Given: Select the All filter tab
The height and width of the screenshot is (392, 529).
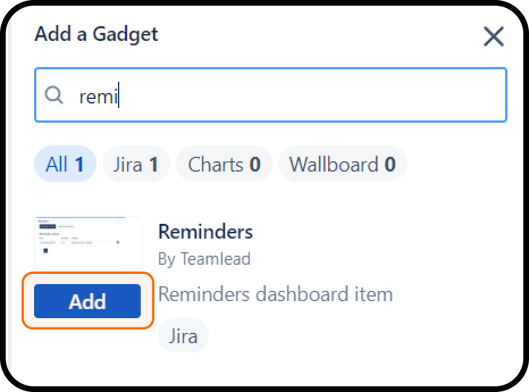Looking at the screenshot, I should (x=65, y=165).
